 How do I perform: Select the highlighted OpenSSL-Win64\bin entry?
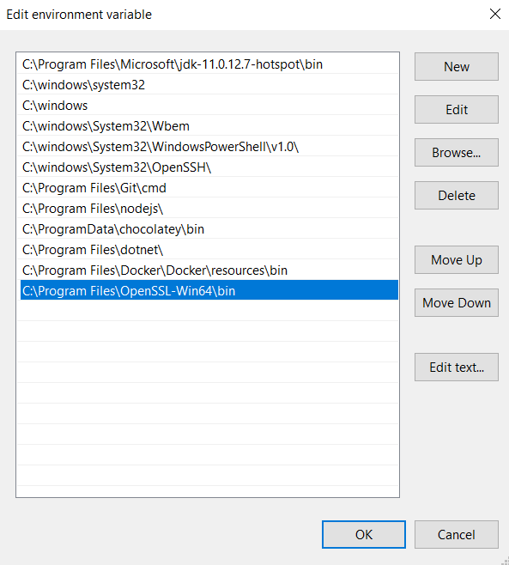[x=209, y=290]
